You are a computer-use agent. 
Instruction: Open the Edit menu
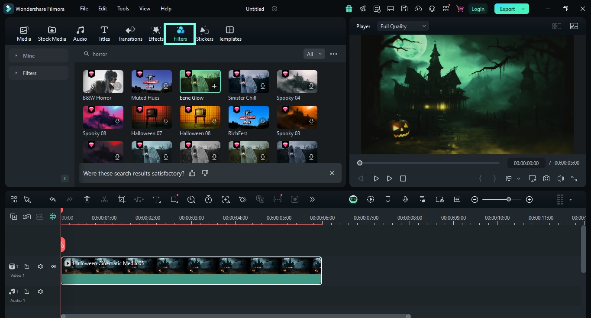tap(103, 9)
